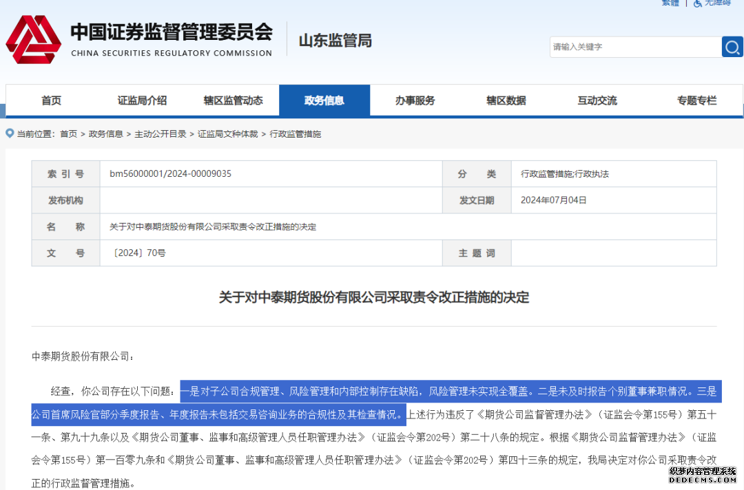Open the 辖区数据 navigation tab
744x490 pixels.
(x=506, y=100)
